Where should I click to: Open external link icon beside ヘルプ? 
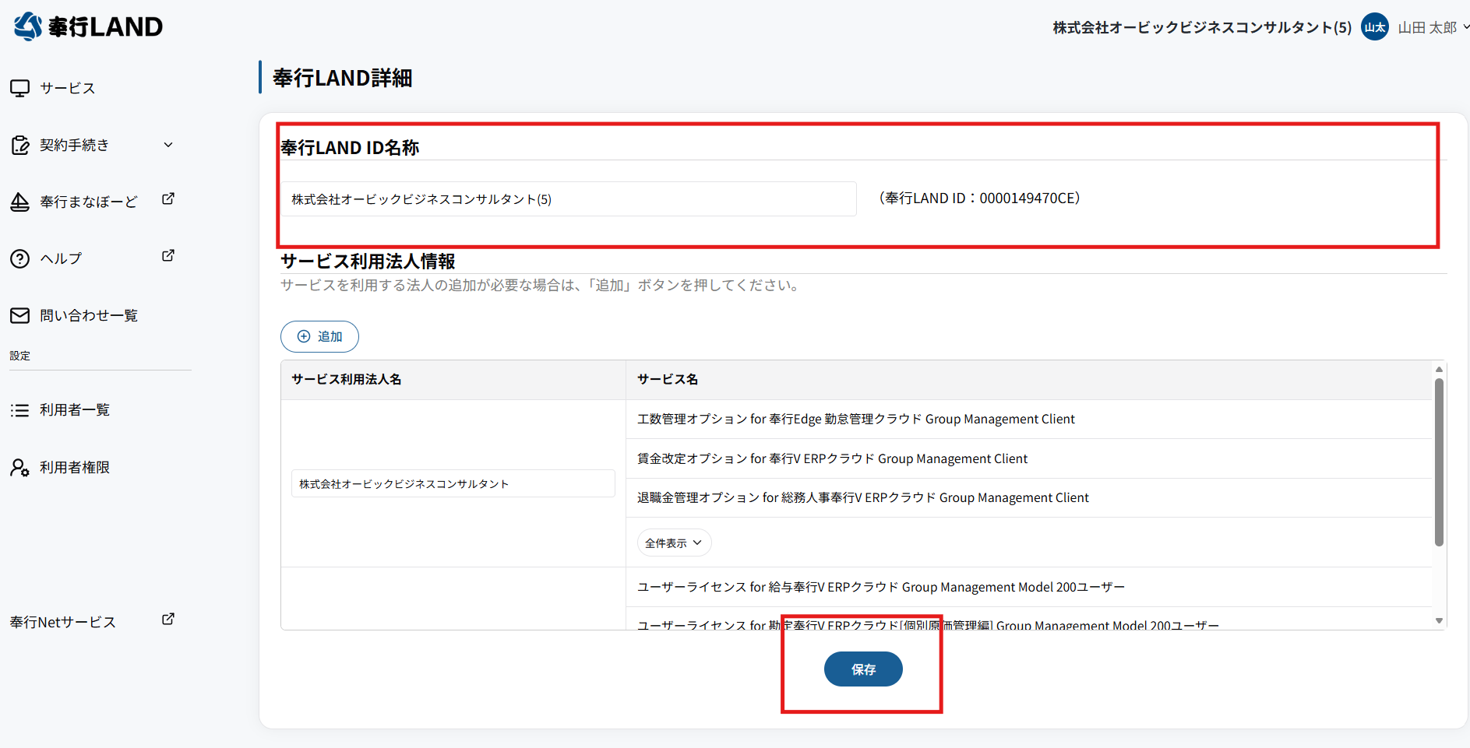tap(167, 256)
